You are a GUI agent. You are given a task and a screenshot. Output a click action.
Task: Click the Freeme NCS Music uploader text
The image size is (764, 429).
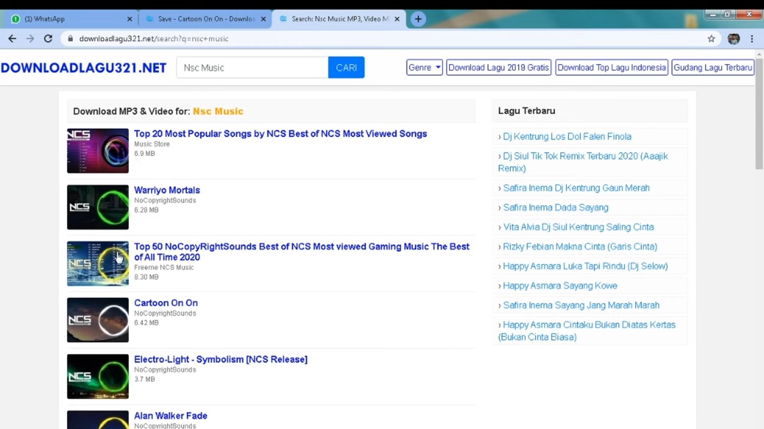(x=164, y=268)
